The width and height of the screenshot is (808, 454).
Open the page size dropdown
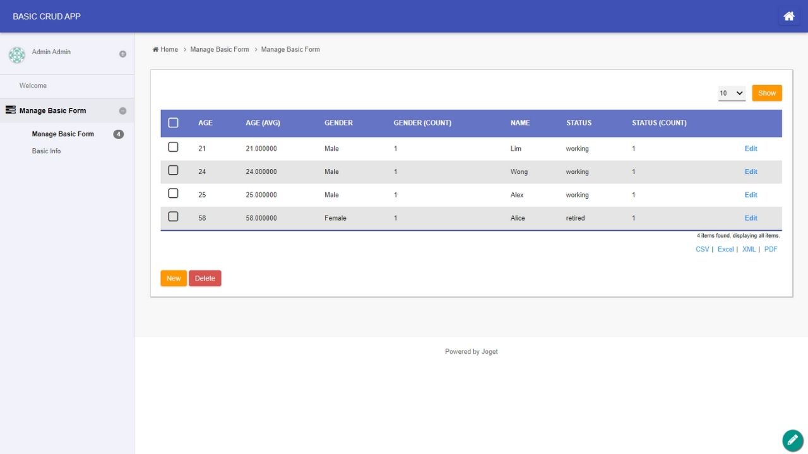coord(732,93)
